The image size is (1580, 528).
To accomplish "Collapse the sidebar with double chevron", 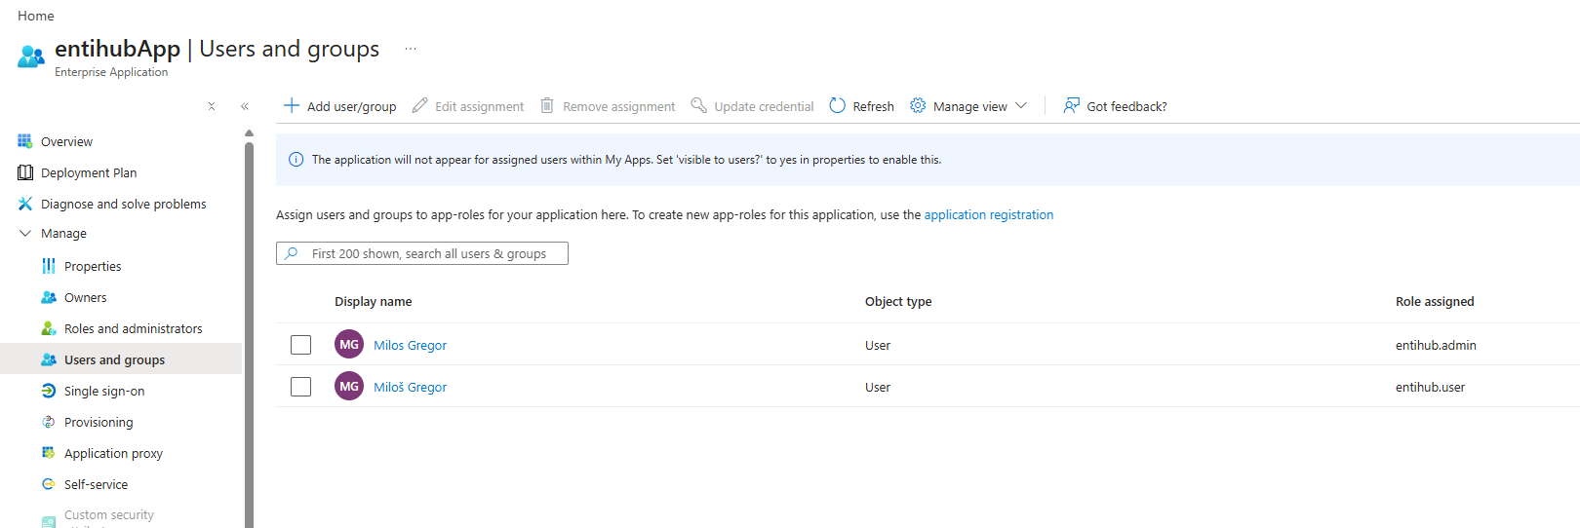I will (x=245, y=106).
